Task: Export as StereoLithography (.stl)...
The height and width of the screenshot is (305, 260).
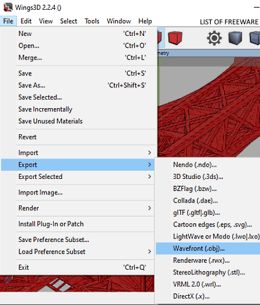Action: click(x=208, y=273)
